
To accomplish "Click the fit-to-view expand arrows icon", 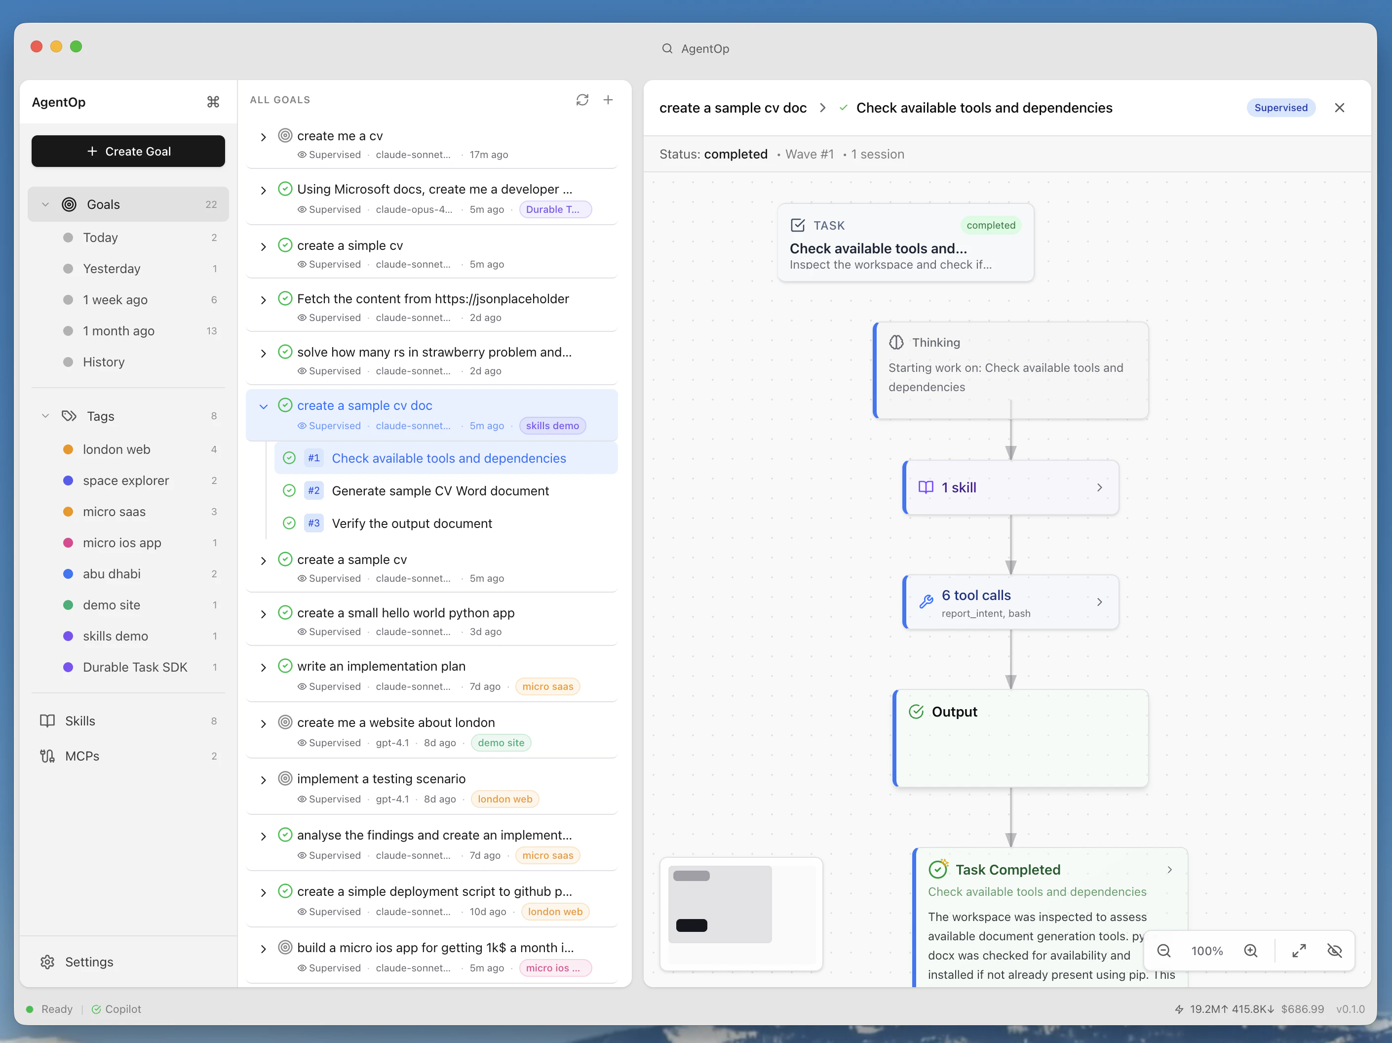I will pyautogui.click(x=1299, y=951).
